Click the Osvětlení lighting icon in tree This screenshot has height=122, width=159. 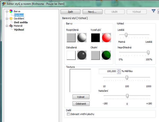pyautogui.click(x=11, y=19)
